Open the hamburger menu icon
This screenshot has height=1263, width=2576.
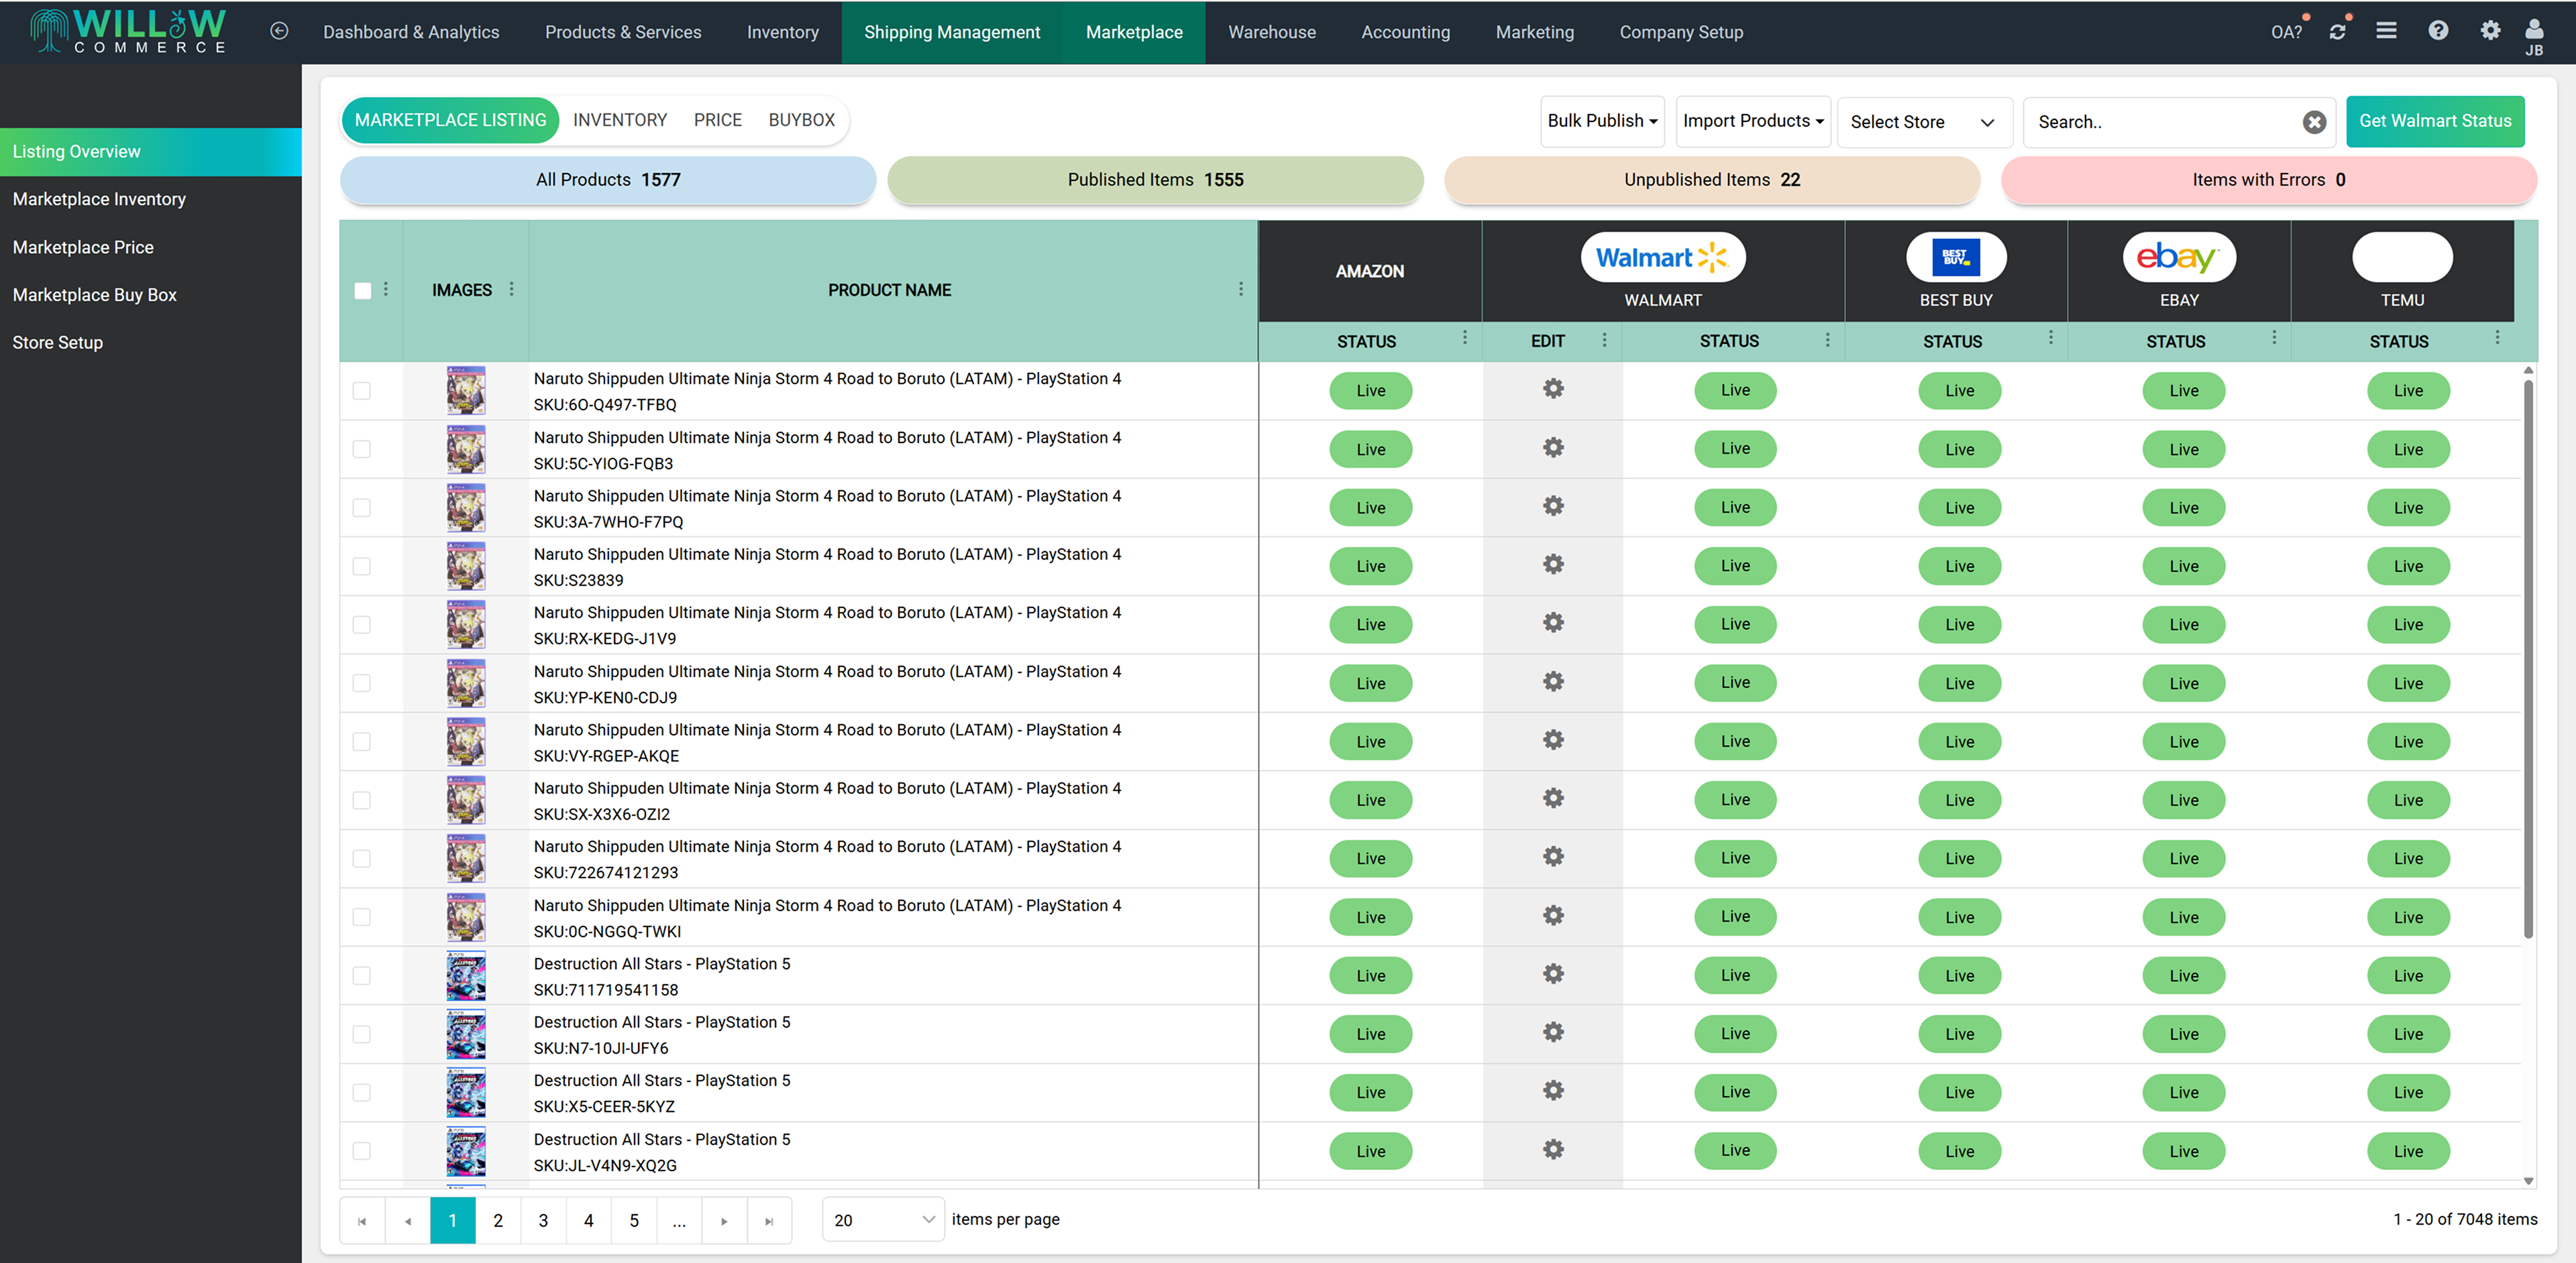[x=2386, y=31]
